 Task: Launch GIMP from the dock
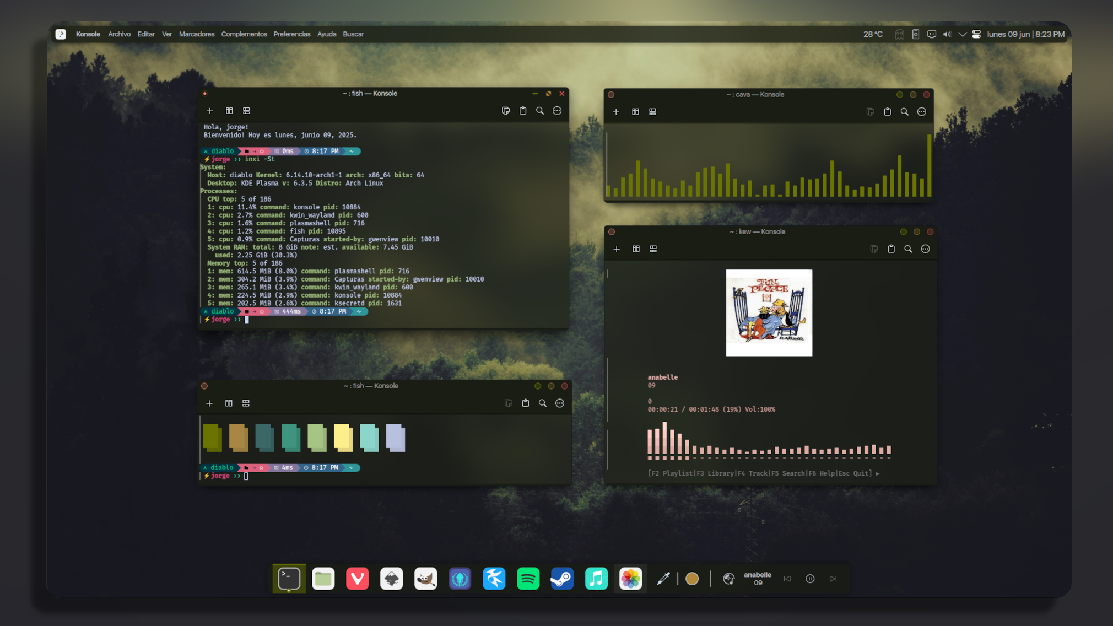[x=426, y=579]
